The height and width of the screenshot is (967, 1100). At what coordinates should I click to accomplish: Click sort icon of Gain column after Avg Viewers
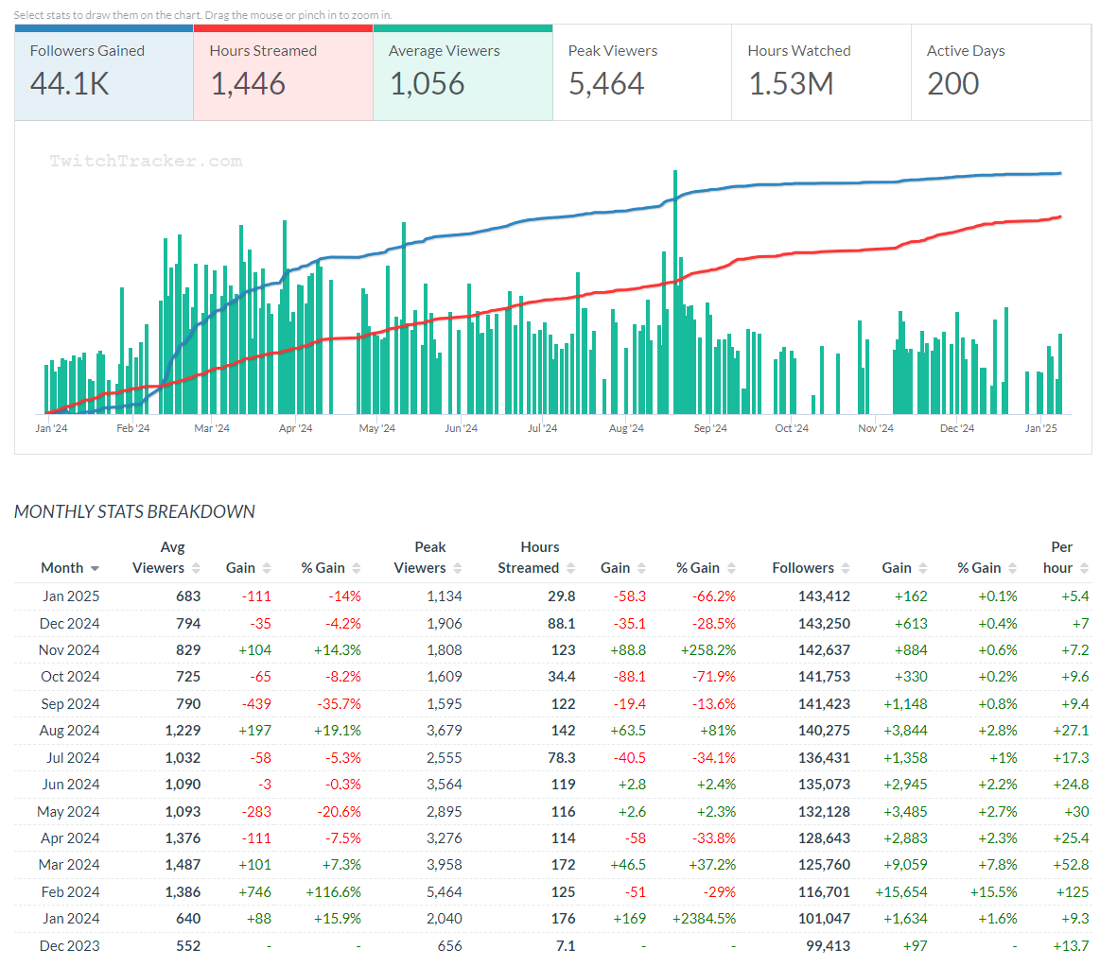click(267, 568)
